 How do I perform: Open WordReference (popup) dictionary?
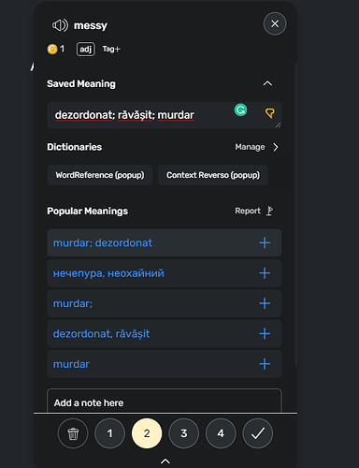tap(100, 175)
